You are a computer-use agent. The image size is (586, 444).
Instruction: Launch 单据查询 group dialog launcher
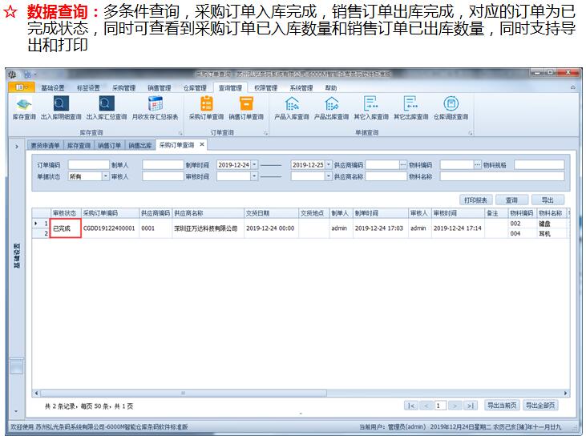(471, 133)
